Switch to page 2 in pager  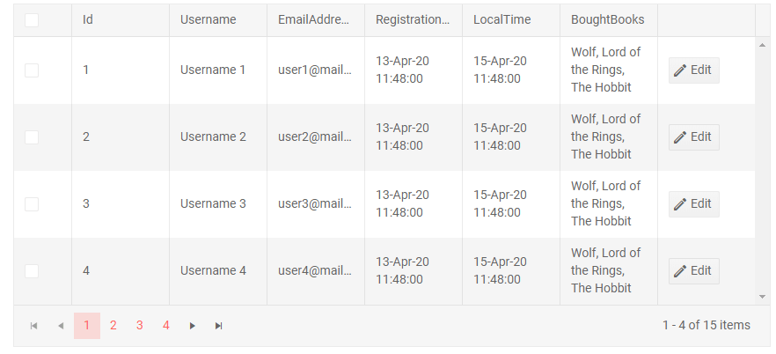113,326
